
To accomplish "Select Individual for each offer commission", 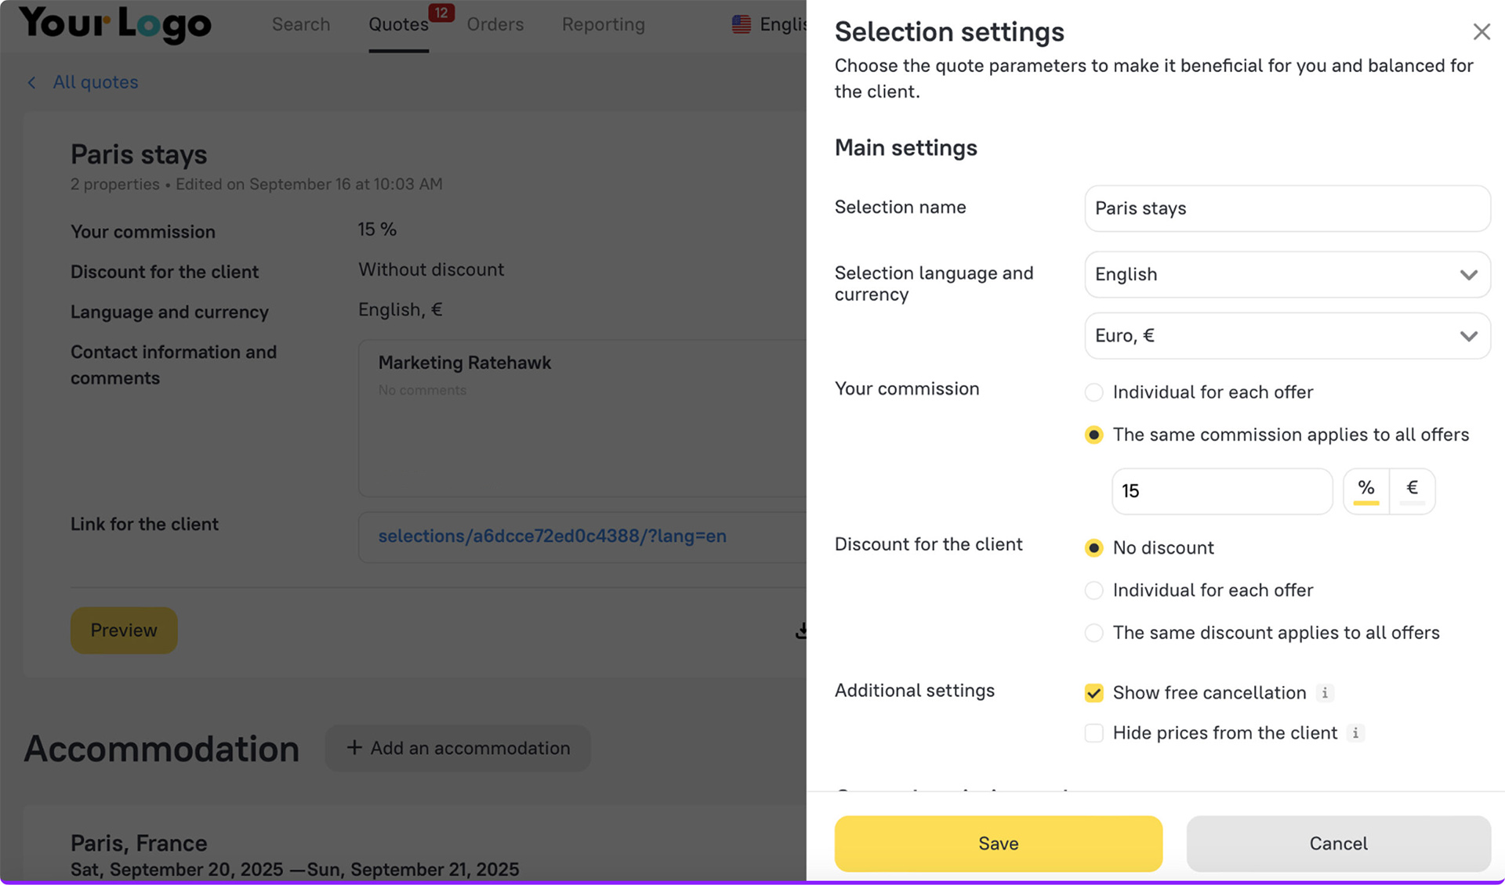I will pyautogui.click(x=1094, y=392).
